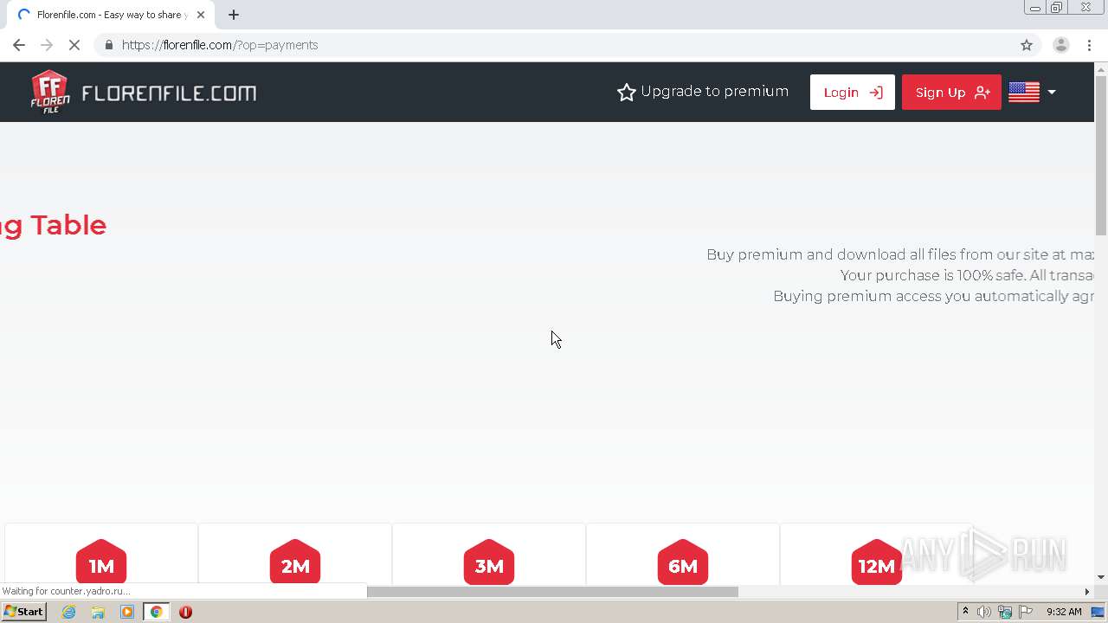Click the site padlock security icon
Viewport: 1108px width, 623px height.
(x=108, y=45)
